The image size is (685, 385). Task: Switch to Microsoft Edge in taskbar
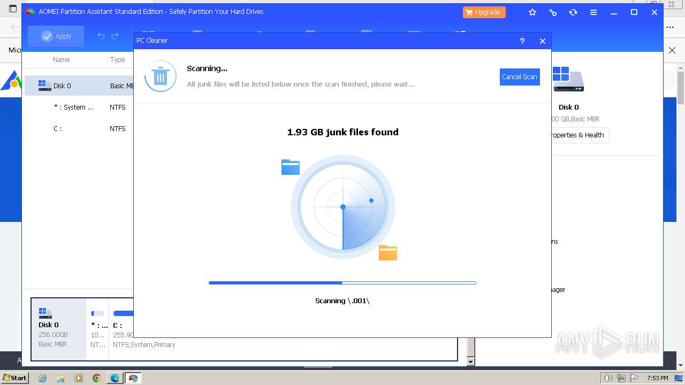115,378
